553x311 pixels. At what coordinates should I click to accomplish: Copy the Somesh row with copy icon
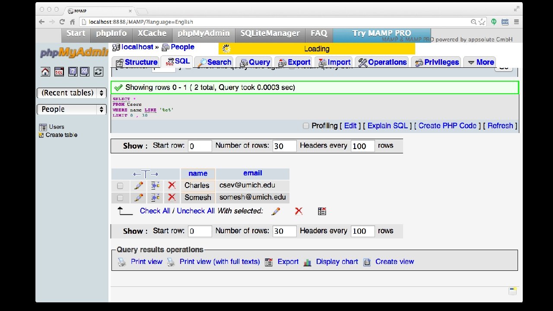(x=155, y=197)
